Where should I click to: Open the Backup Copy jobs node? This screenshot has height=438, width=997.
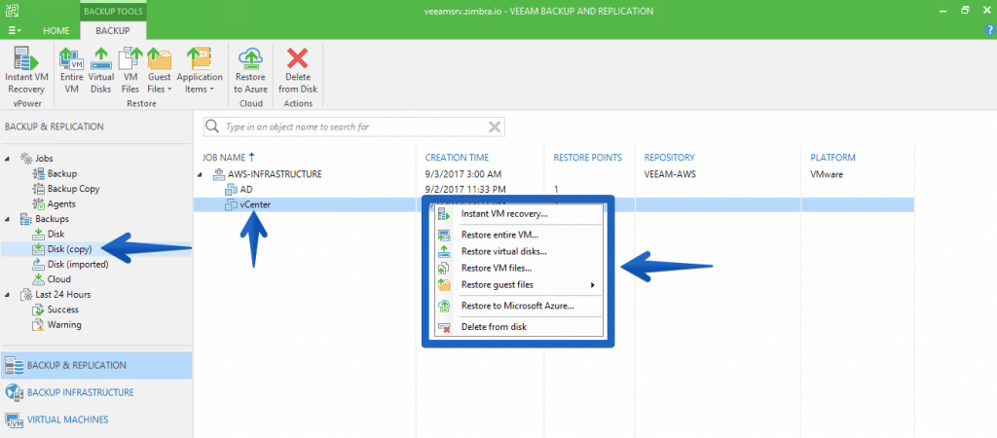[x=66, y=189]
